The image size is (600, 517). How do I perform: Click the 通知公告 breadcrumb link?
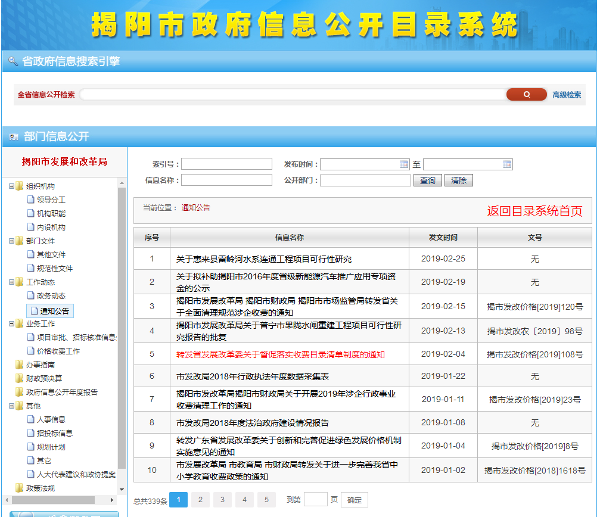coord(196,208)
